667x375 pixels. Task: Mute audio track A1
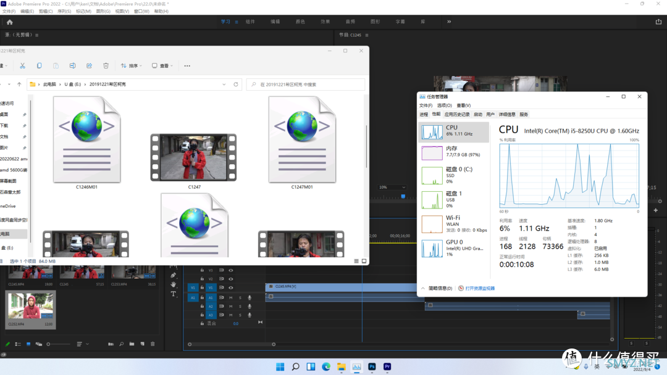tap(231, 298)
